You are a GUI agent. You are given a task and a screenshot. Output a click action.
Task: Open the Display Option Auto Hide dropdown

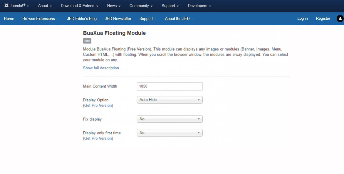(170, 100)
